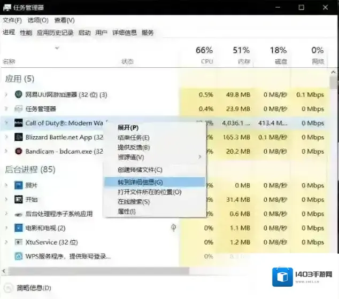Open 资源值(V) submenu
The height and width of the screenshot is (299, 339).
tap(131, 157)
